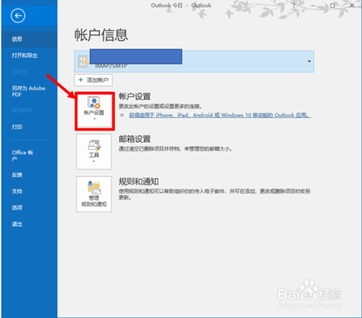Click the back arrow button
This screenshot has width=362, height=318.
pos(18,16)
